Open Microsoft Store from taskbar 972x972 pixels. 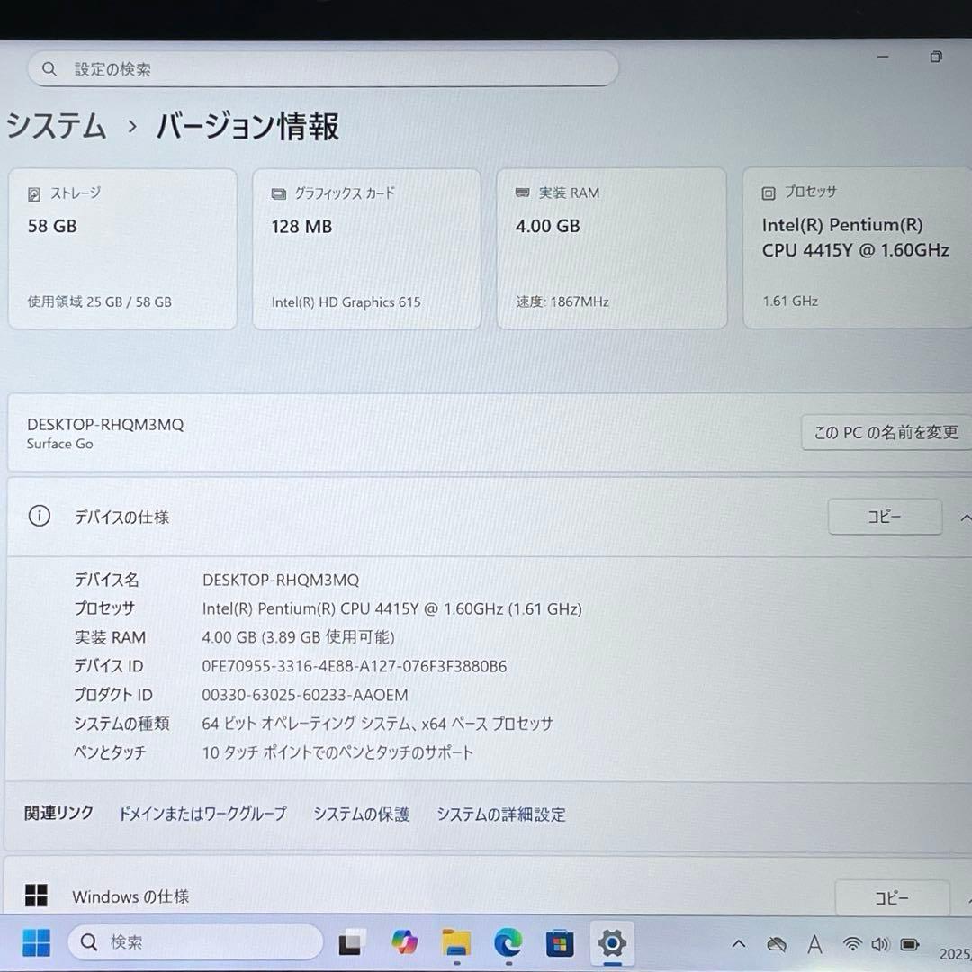[x=559, y=943]
